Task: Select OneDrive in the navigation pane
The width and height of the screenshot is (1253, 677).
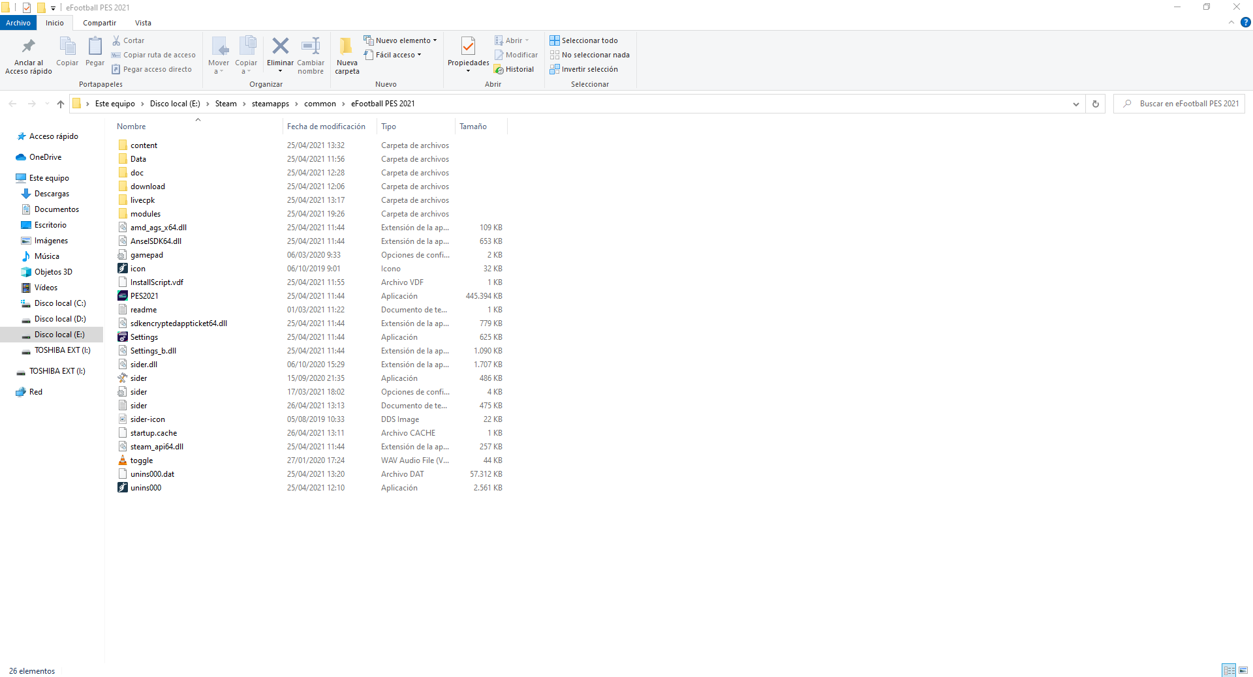Action: (x=45, y=157)
